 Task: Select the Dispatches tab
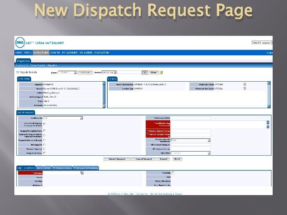click(23, 61)
